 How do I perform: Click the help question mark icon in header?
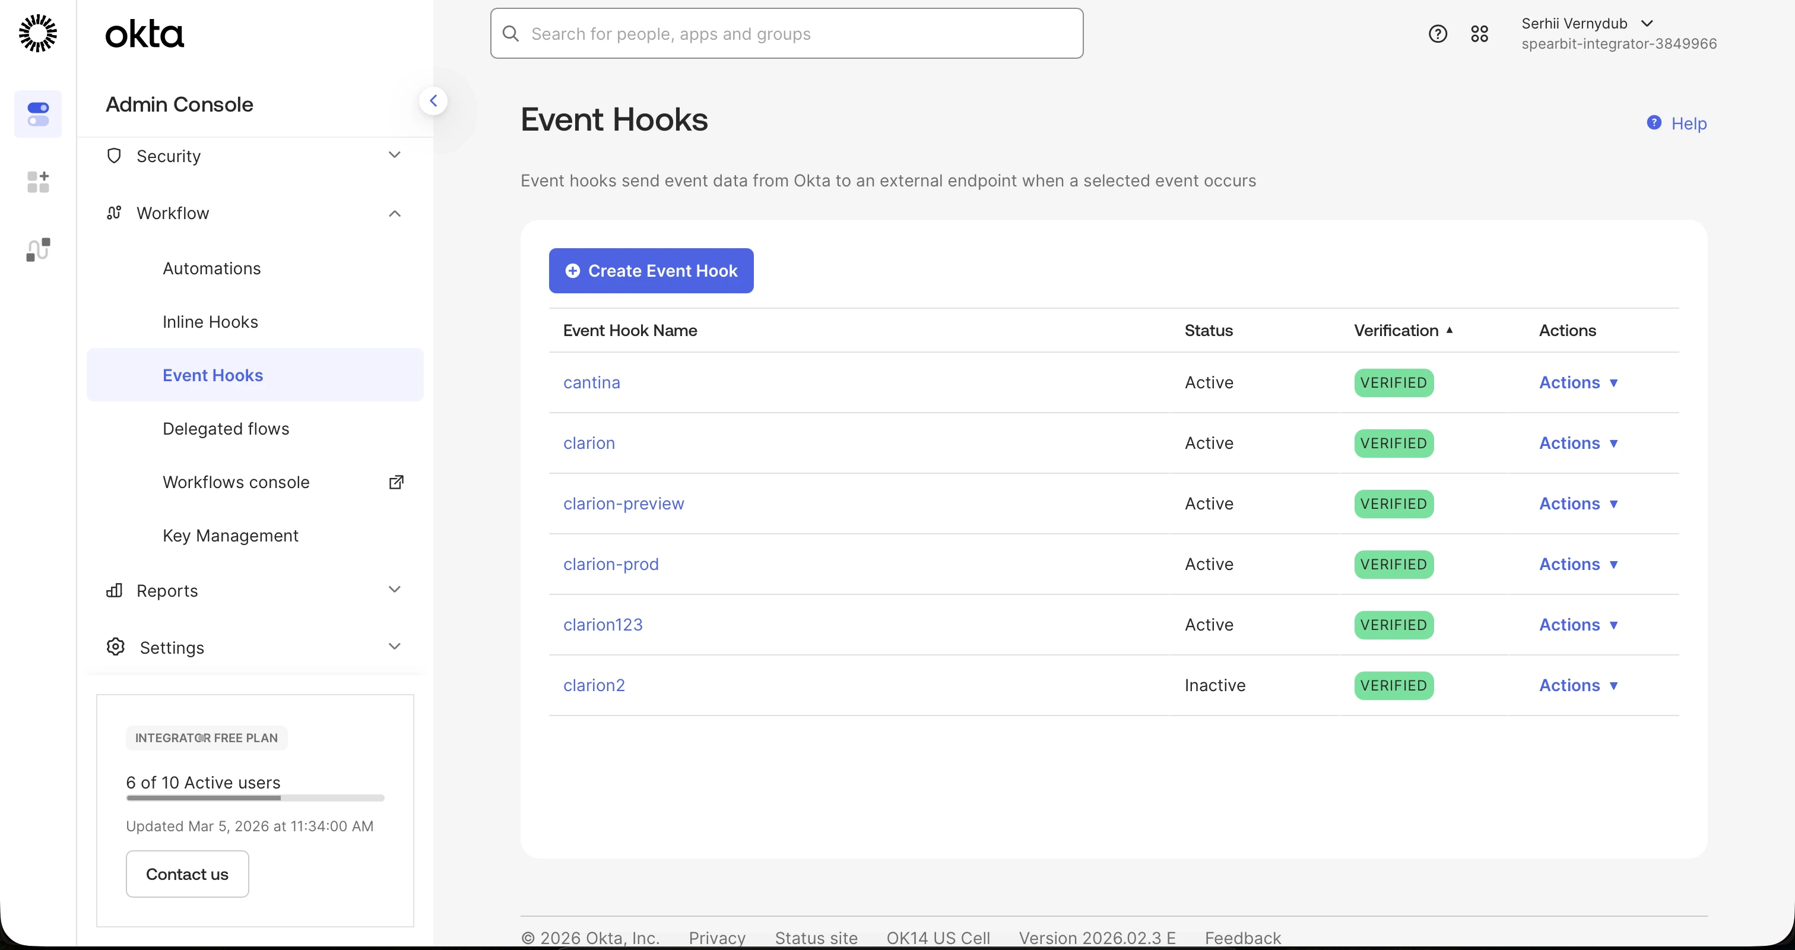[x=1438, y=33]
